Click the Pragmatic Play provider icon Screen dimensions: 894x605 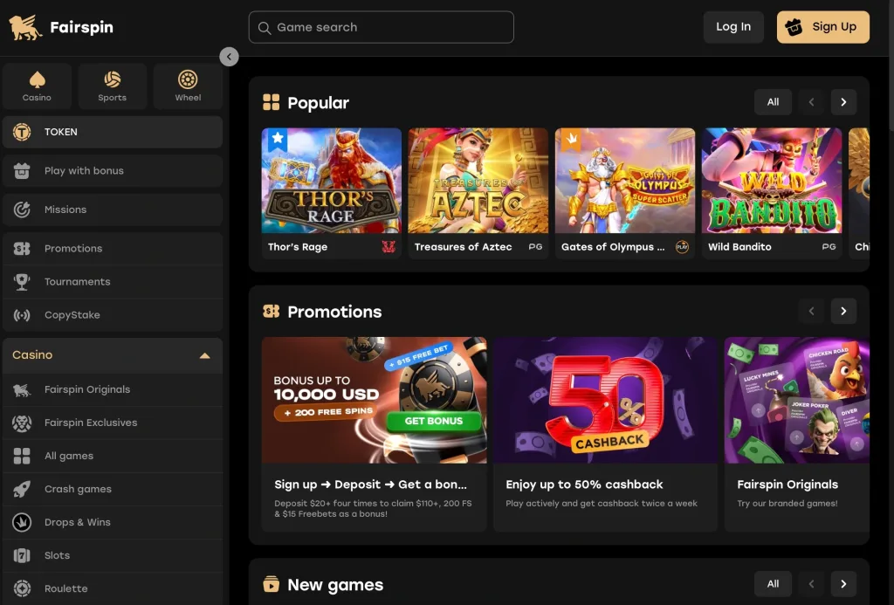(x=682, y=247)
